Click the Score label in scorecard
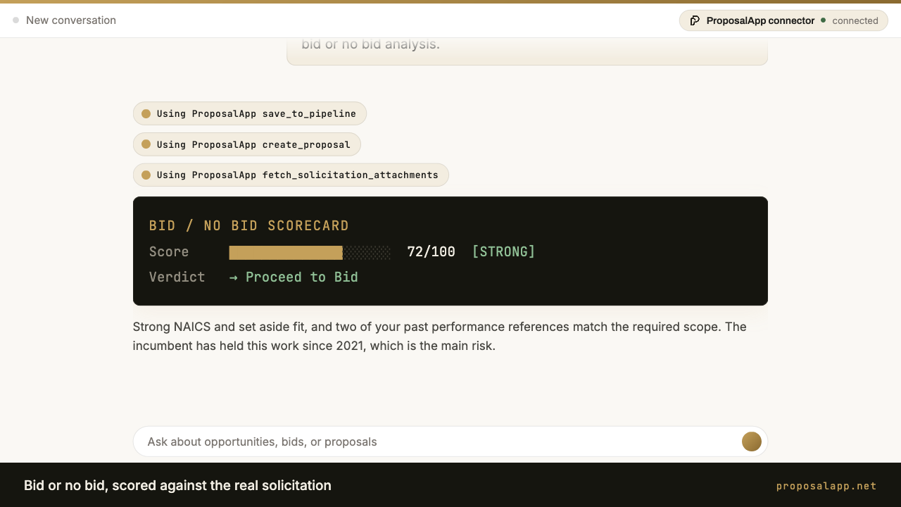This screenshot has width=901, height=507. tap(169, 251)
